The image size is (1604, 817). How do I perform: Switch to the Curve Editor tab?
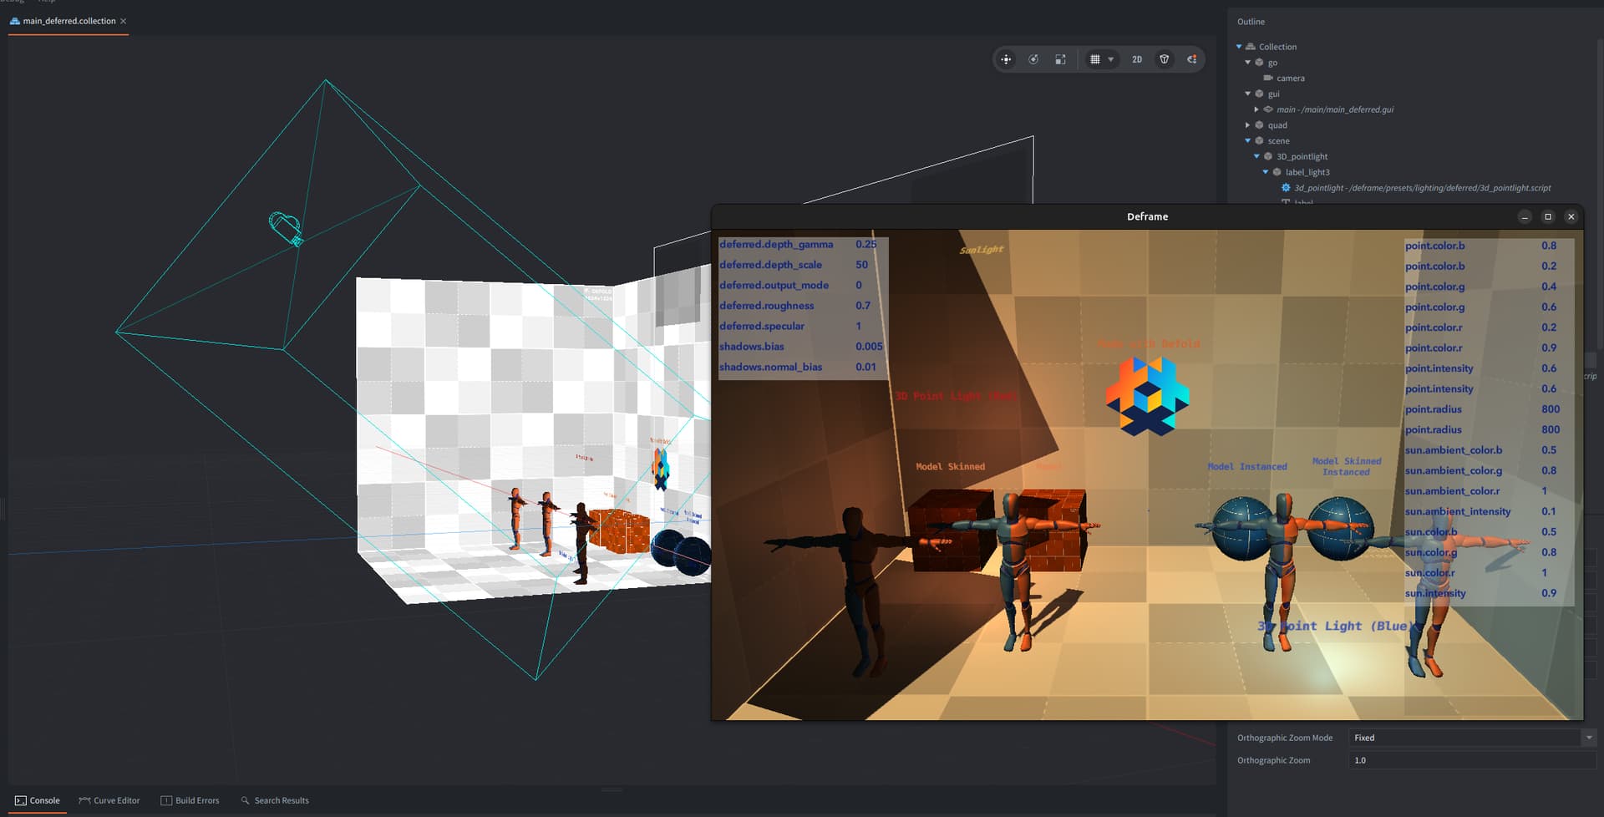pos(109,800)
